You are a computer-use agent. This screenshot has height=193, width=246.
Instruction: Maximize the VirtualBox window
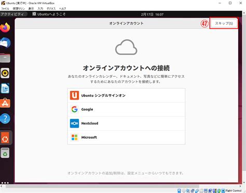coord(230,3)
